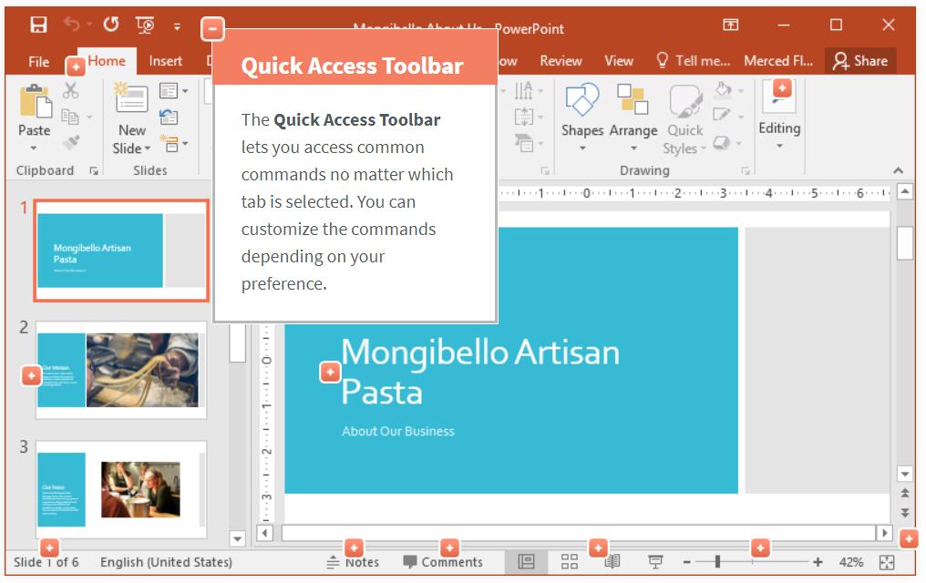Click the Format Painter brush icon
The width and height of the screenshot is (926, 583).
click(71, 142)
